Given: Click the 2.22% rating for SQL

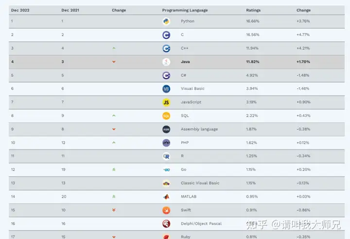Looking at the screenshot, I should (252, 116).
